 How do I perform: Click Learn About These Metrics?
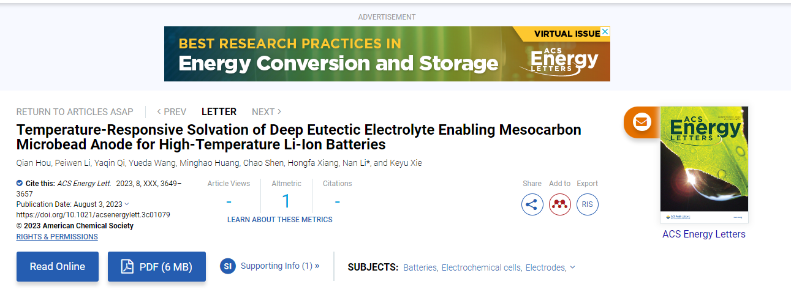280,219
